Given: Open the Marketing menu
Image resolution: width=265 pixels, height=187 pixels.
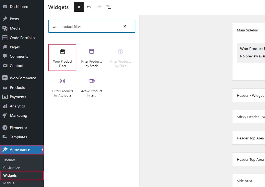Looking at the screenshot, I should pos(22,115).
